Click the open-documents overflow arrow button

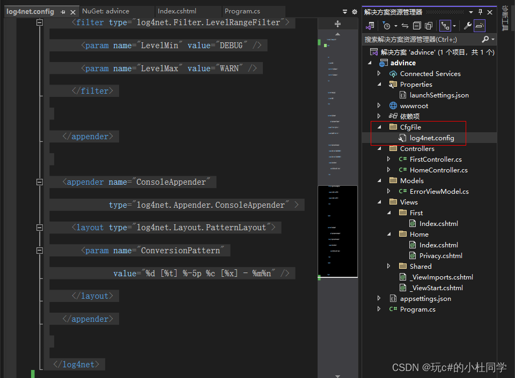coord(345,11)
